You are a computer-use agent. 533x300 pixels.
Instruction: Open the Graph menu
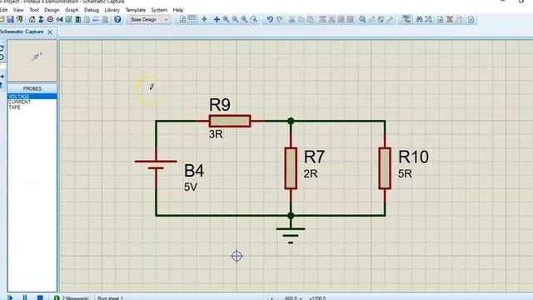tap(72, 10)
